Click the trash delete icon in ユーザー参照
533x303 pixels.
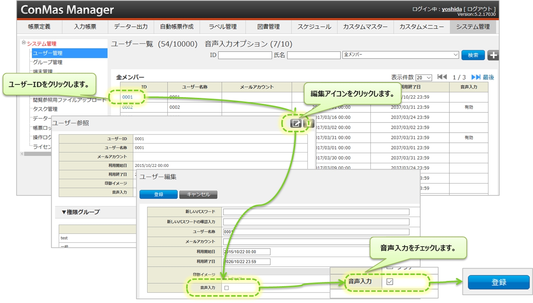tap(309, 123)
